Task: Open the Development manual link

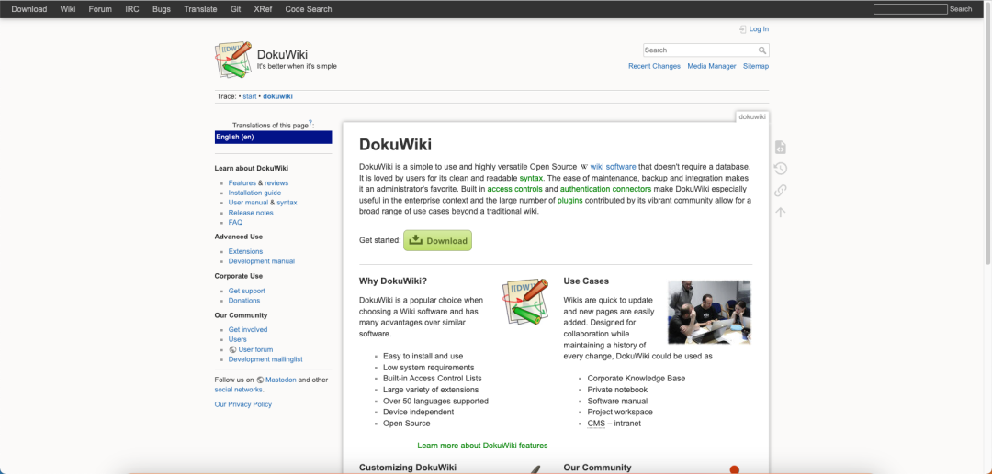Action: pos(261,261)
